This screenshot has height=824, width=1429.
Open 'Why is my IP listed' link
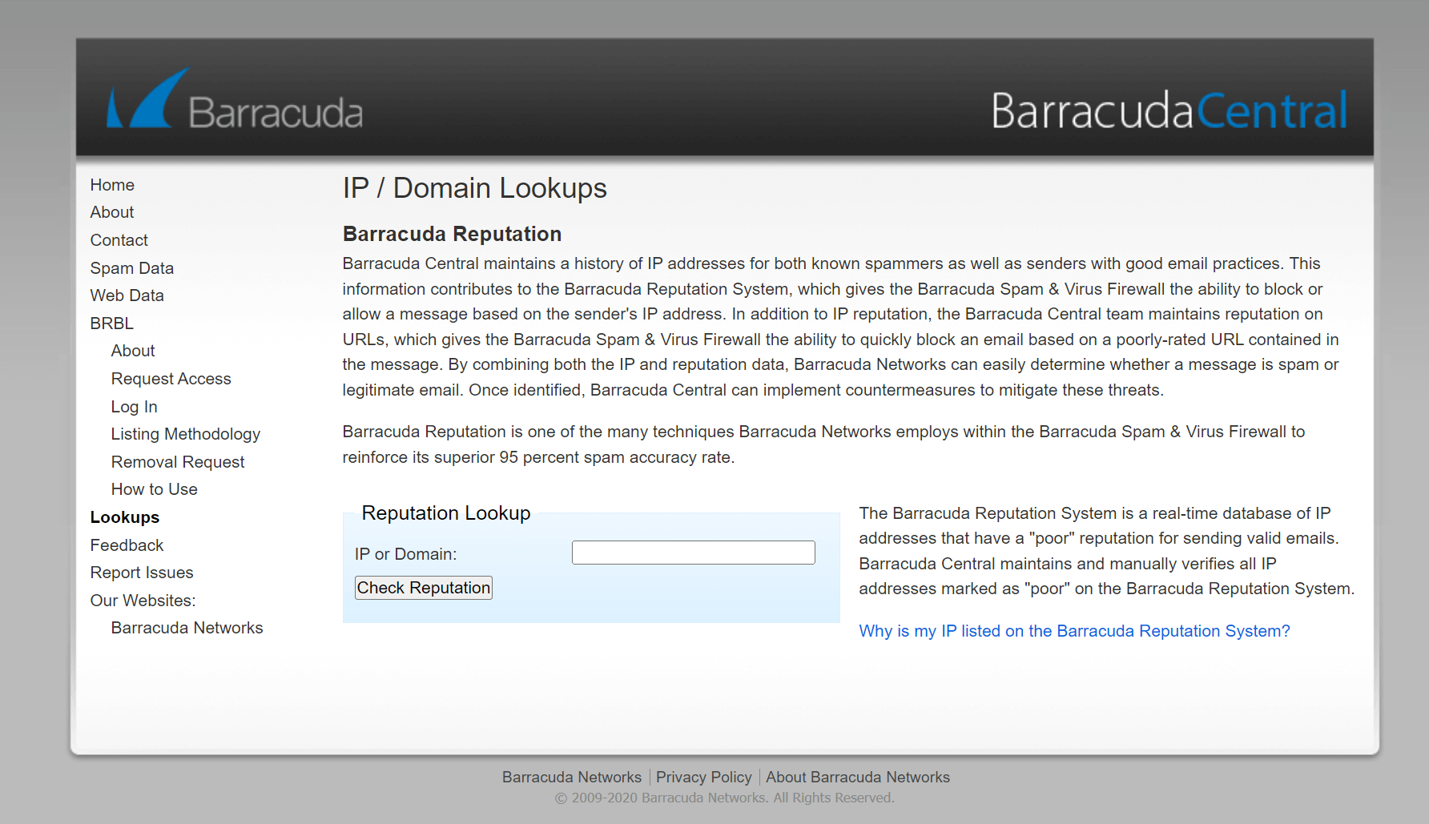(1075, 631)
